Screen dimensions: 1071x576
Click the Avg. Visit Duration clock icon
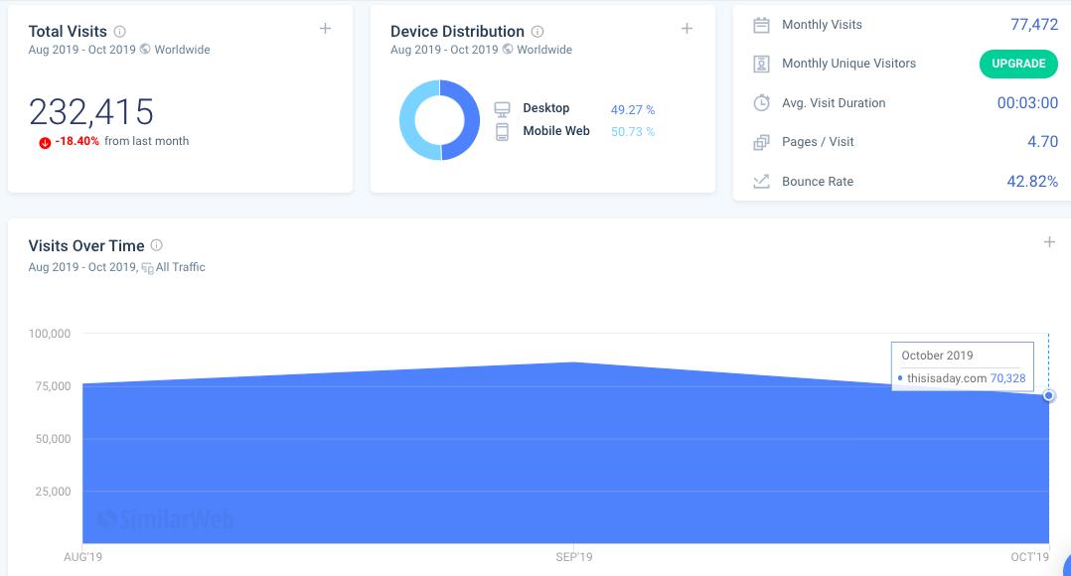(x=761, y=103)
